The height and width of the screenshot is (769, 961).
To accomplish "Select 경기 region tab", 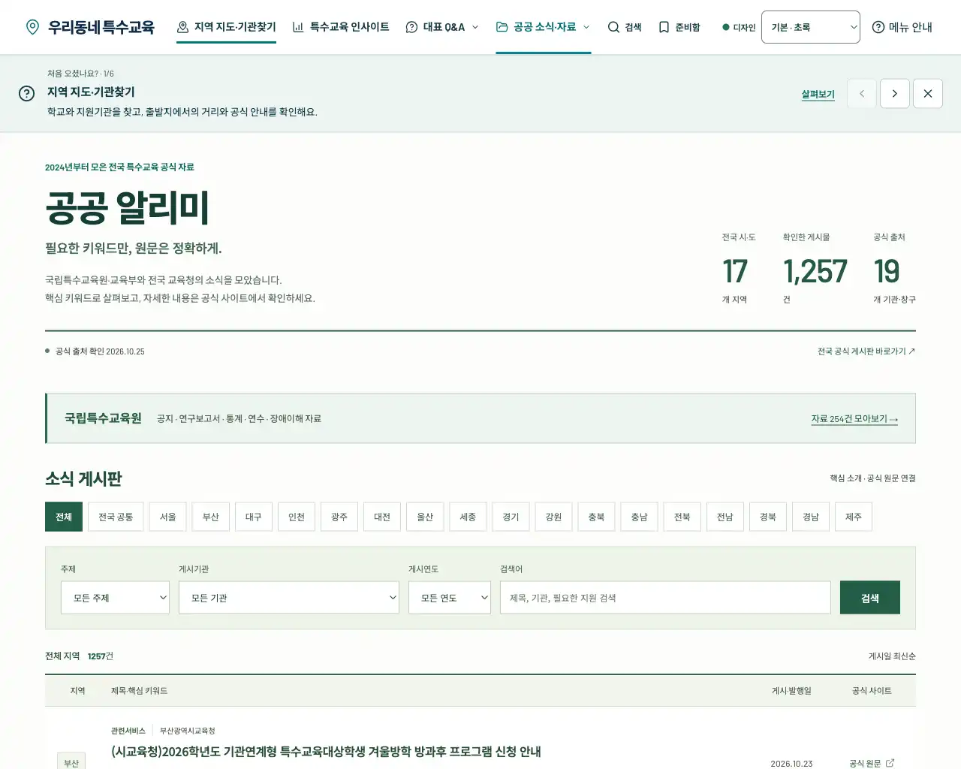I will pyautogui.click(x=511, y=517).
